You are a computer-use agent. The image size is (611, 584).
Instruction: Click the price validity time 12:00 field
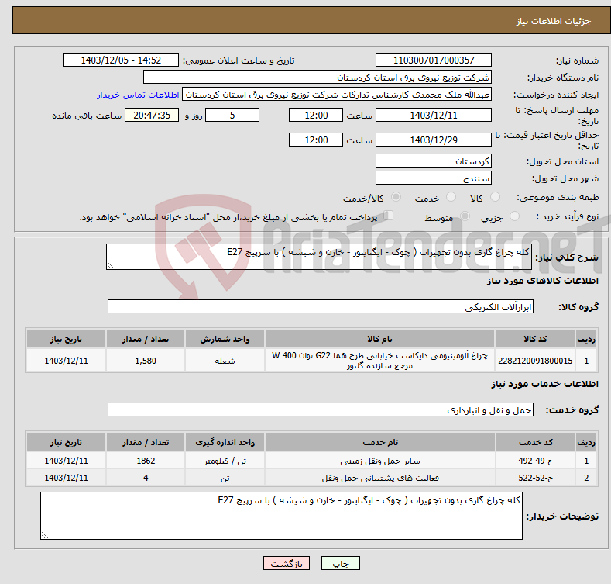coord(316,140)
